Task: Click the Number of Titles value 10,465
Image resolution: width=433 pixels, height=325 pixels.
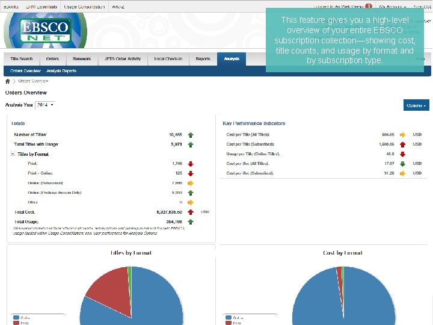Action: click(x=176, y=135)
